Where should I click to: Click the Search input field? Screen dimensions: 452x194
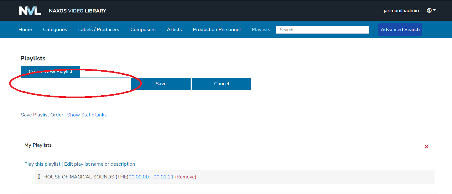(x=322, y=30)
